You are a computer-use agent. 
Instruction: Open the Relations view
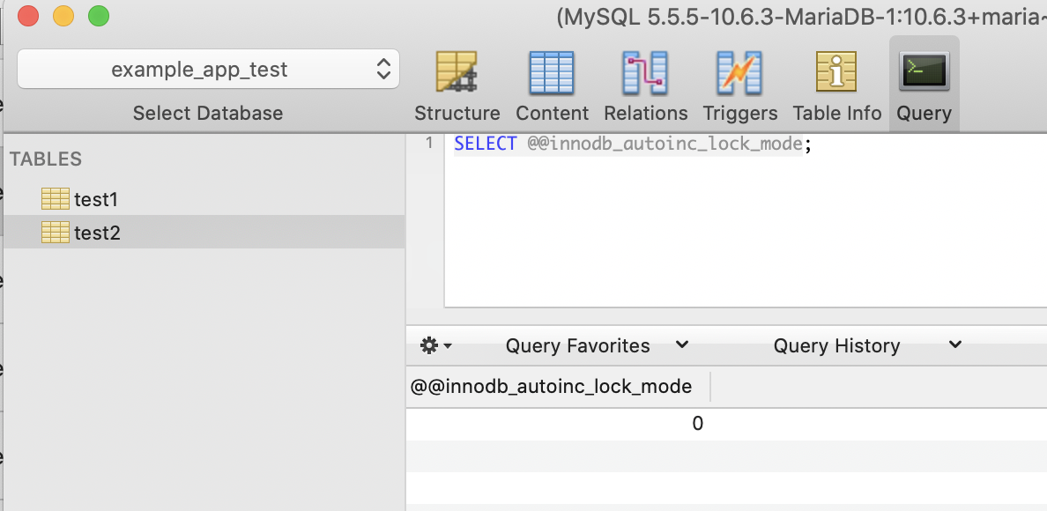pos(645,84)
